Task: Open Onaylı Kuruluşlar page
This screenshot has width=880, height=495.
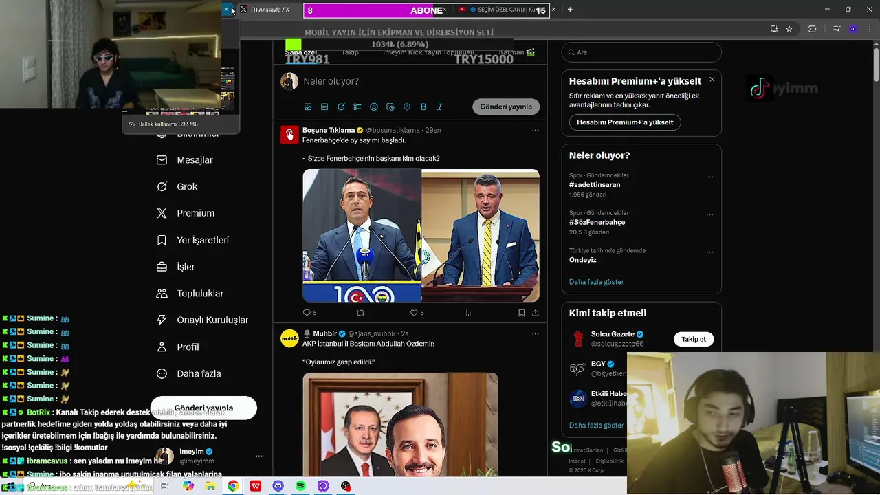Action: 203,320
